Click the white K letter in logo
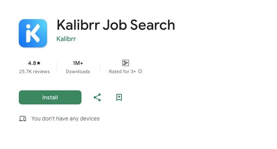Screen dimensions: 277x149 click(x=33, y=33)
